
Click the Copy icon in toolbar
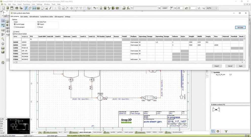coord(60,8)
